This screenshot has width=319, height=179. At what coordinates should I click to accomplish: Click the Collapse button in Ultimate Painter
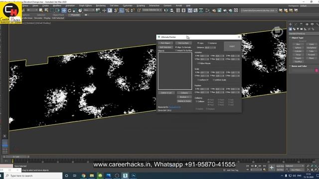coord(184,93)
